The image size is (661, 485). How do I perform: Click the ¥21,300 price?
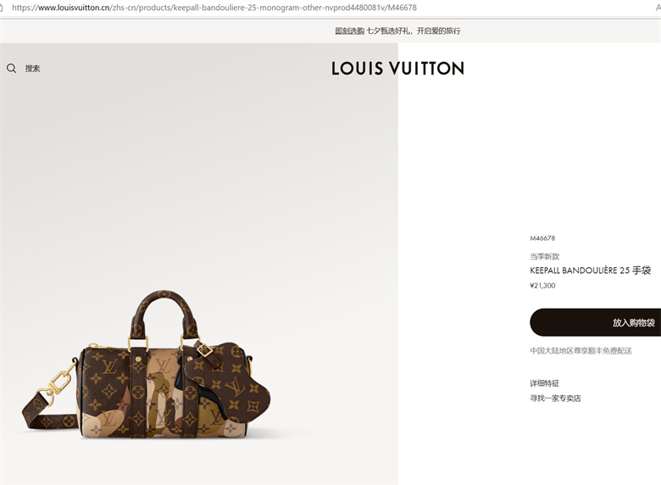[542, 286]
